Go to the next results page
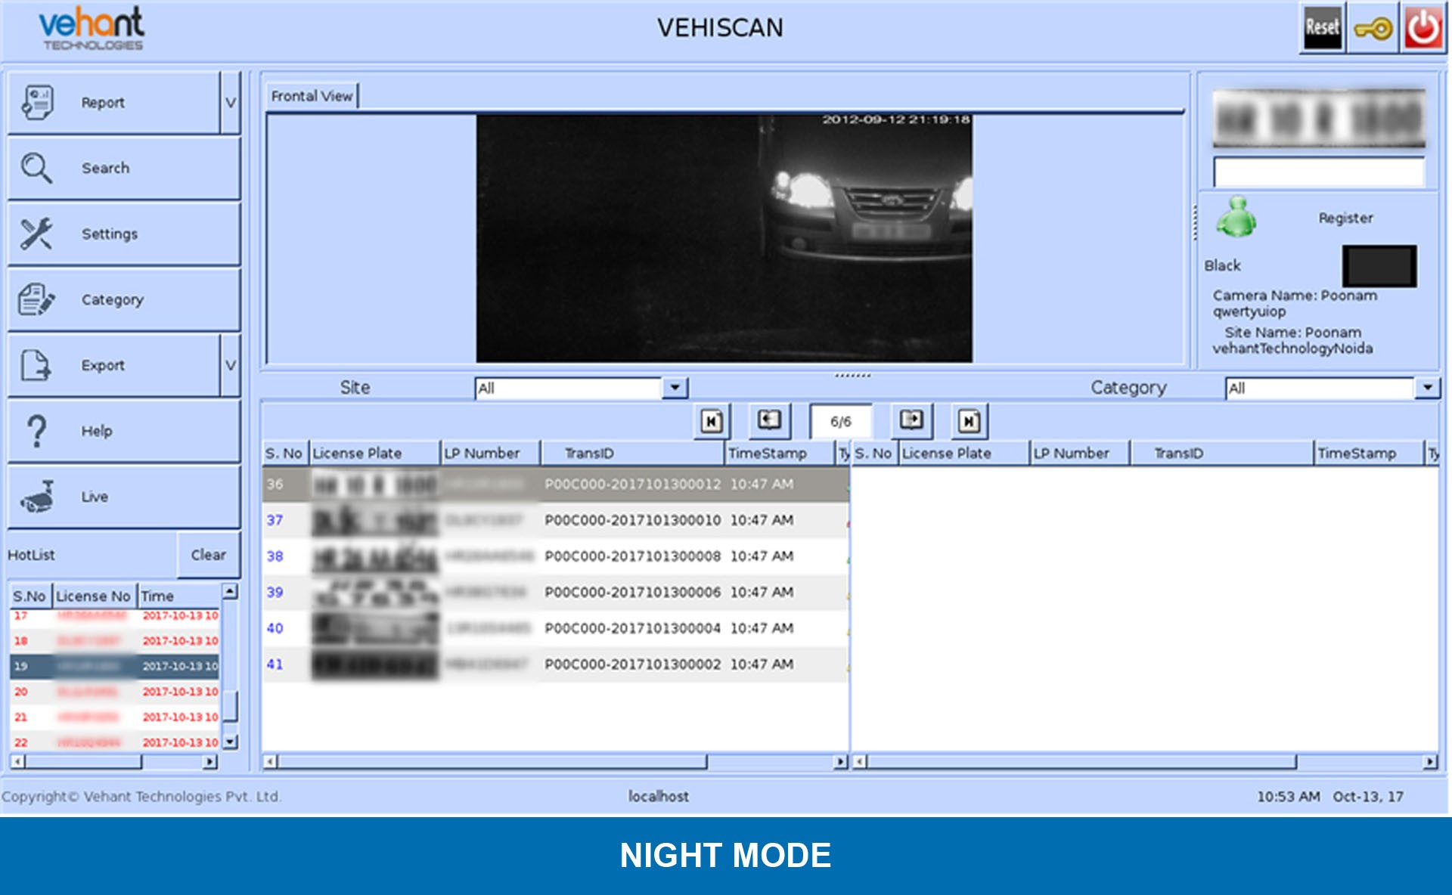The height and width of the screenshot is (895, 1452). [x=911, y=420]
